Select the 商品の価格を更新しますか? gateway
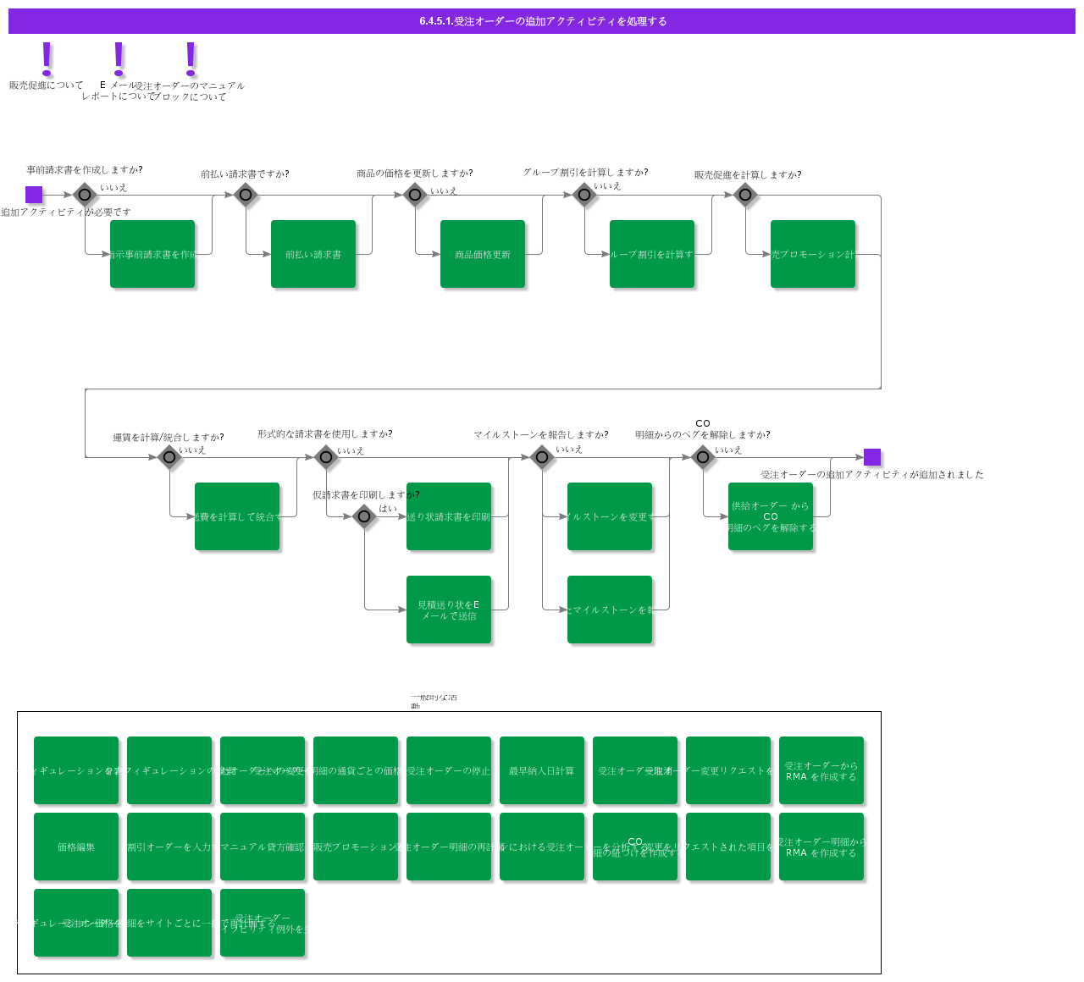Image resolution: width=1084 pixels, height=982 pixels. coord(415,195)
